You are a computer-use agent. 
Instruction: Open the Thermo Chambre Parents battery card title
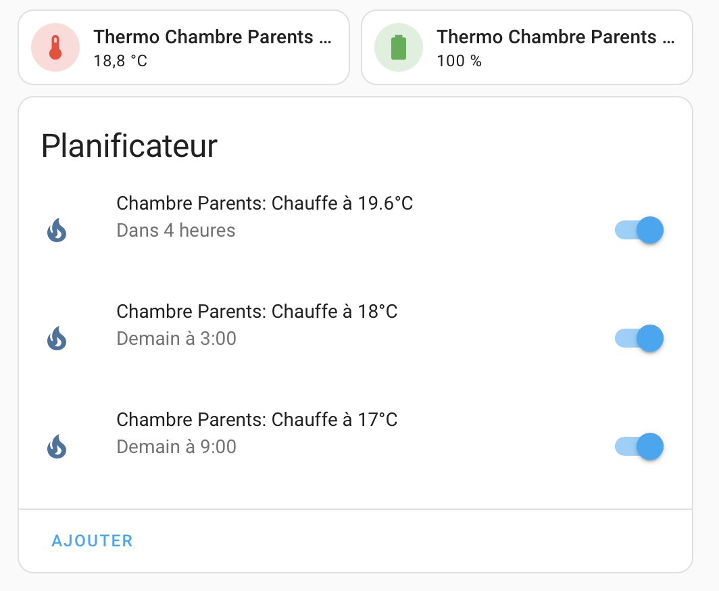click(x=555, y=37)
